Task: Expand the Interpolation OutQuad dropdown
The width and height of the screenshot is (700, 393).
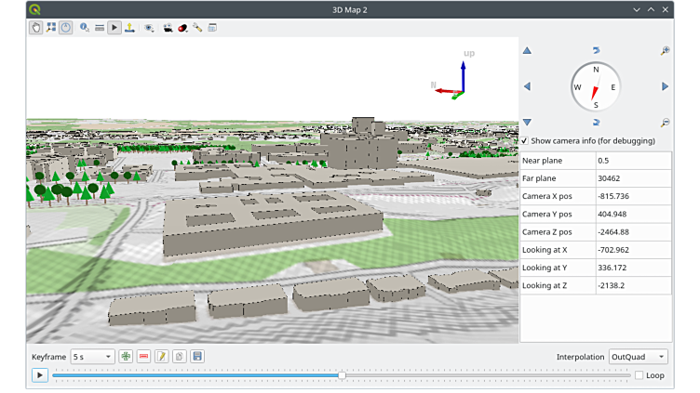Action: tap(638, 357)
